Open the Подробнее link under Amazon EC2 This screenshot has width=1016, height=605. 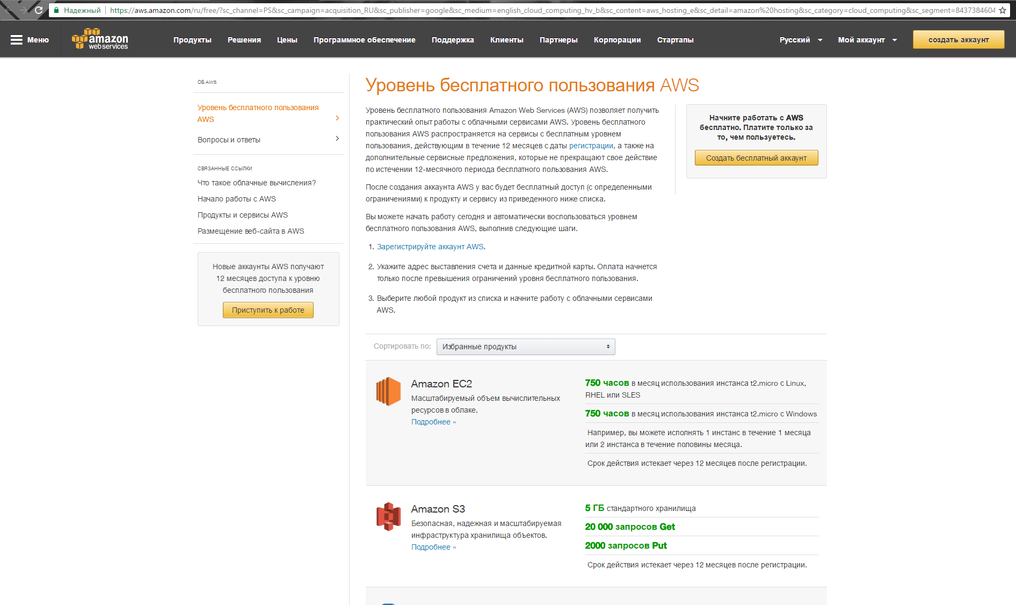coord(433,422)
